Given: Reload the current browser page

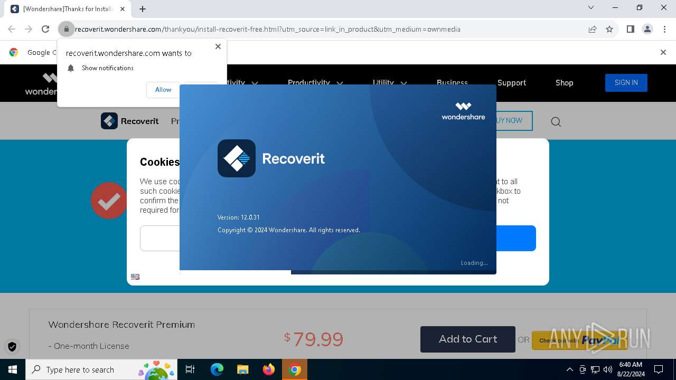Looking at the screenshot, I should pyautogui.click(x=45, y=29).
